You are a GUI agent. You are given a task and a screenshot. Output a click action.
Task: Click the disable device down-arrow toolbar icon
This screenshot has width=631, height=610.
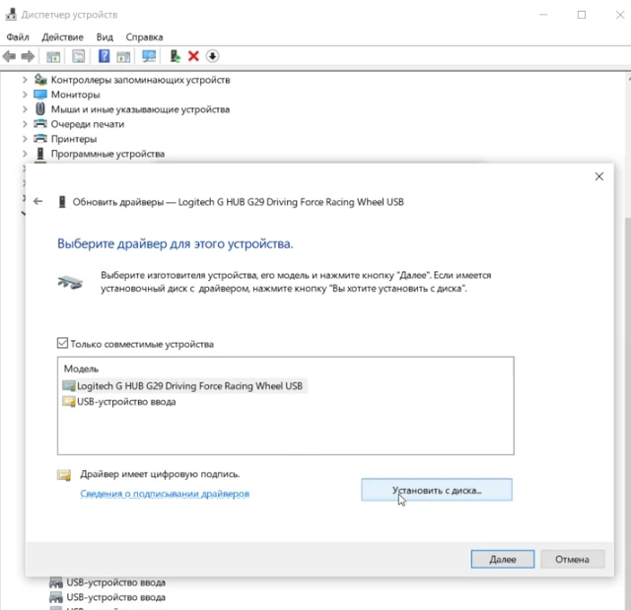point(212,56)
